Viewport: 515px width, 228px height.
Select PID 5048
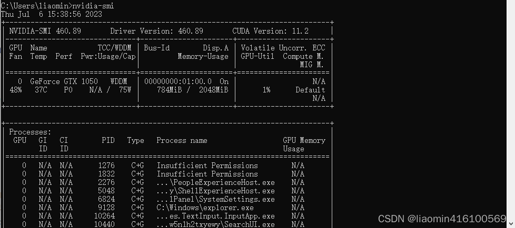coord(106,191)
